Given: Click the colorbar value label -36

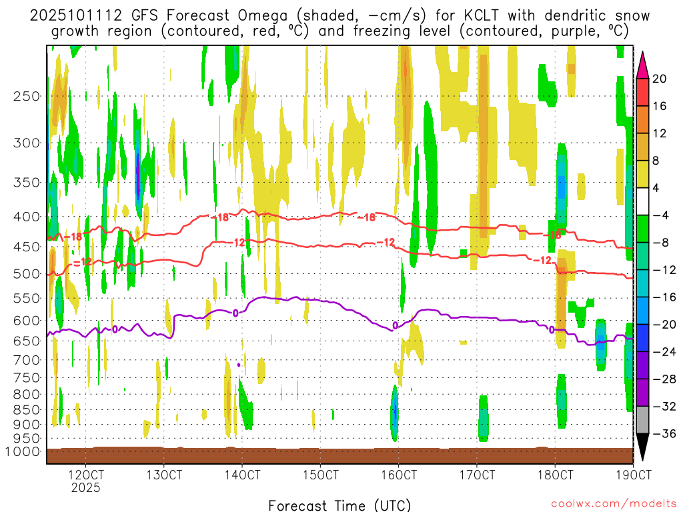Looking at the screenshot, I should (664, 433).
